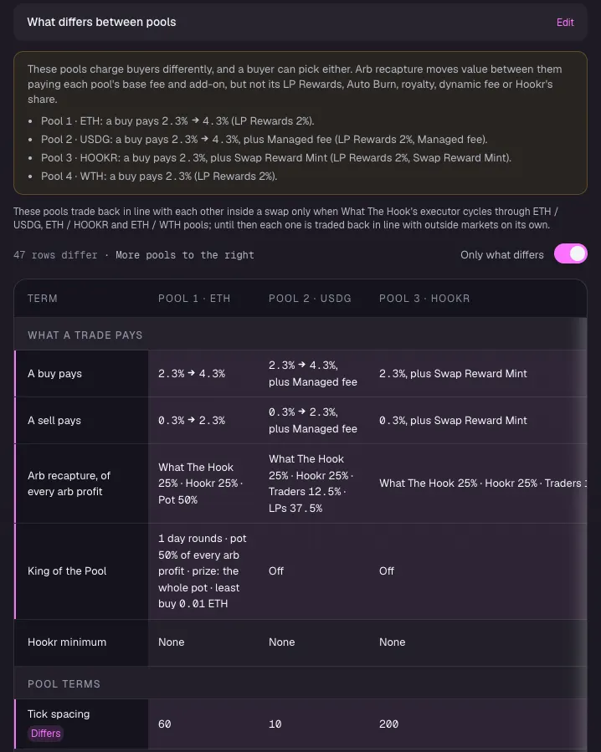The image size is (601, 752).
Task: Click tick spacing value 10
Action: 275,724
